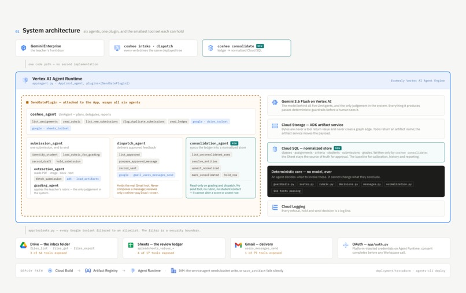Click the coshee intake · dispatch terminal icon
The width and height of the screenshot is (466, 293).
(x=117, y=48)
